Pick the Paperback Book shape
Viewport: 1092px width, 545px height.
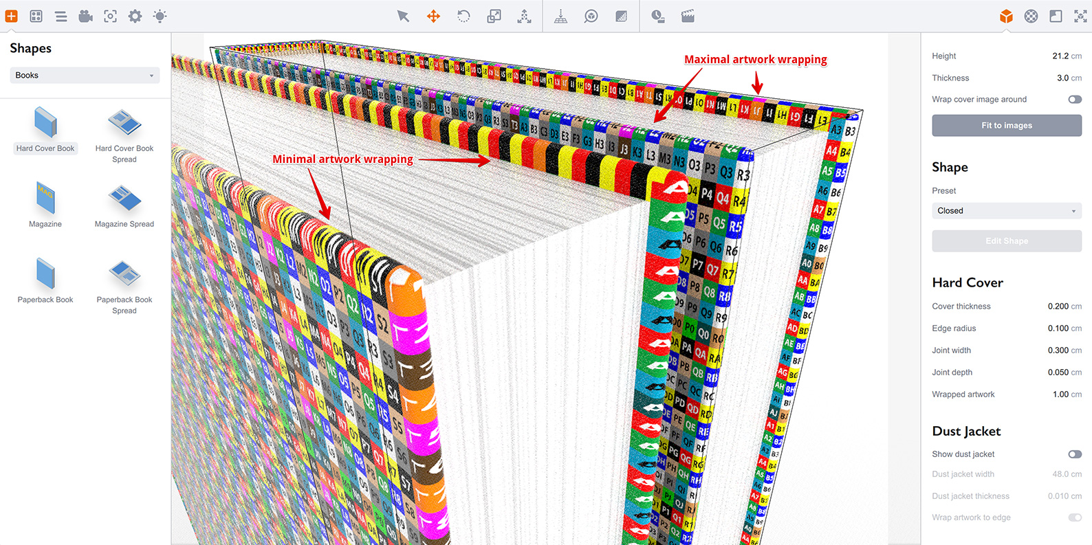tap(45, 280)
